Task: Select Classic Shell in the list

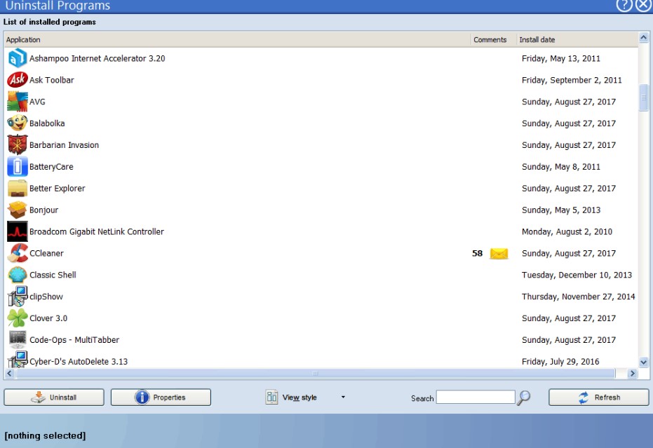Action: [53, 275]
